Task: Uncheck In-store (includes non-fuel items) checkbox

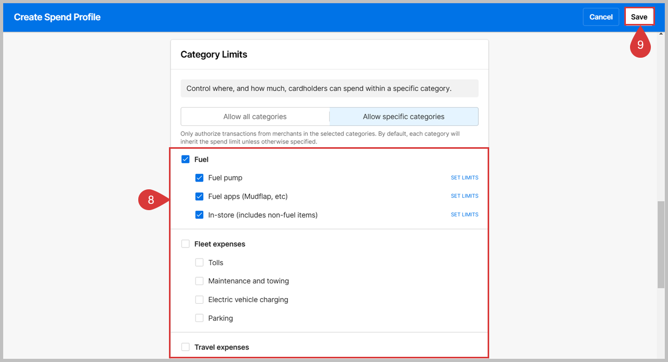Action: tap(199, 215)
